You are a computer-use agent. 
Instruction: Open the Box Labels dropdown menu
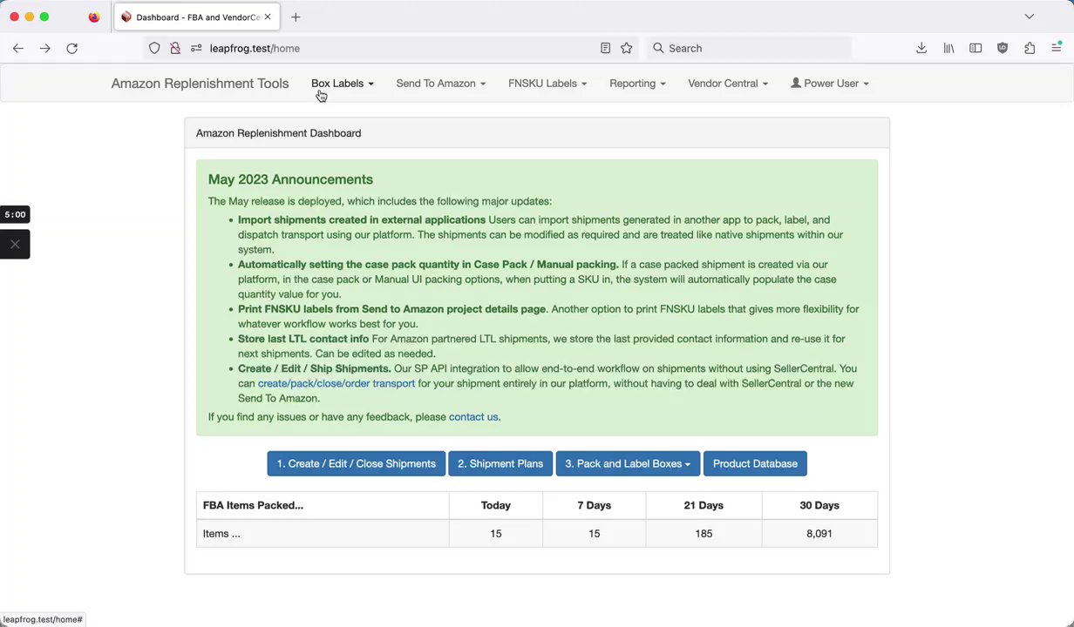click(x=343, y=84)
